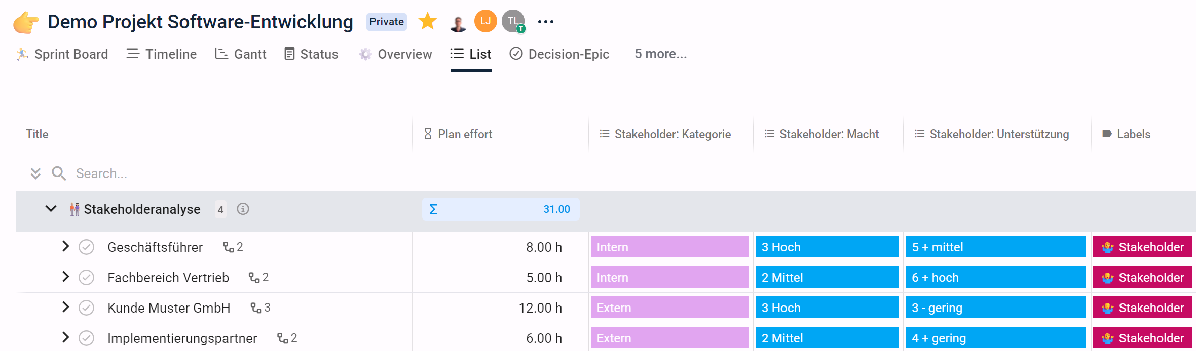Click the 6 + hoch support cell

[995, 277]
